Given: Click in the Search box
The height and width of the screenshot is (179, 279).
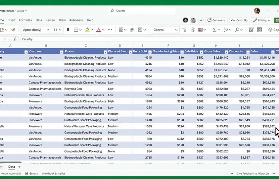Looking at the screenshot, I should pyautogui.click(x=142, y=11).
